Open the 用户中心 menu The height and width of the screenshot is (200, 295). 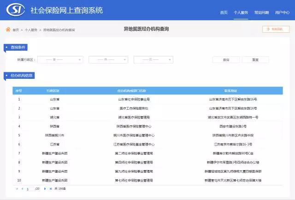tap(282, 12)
